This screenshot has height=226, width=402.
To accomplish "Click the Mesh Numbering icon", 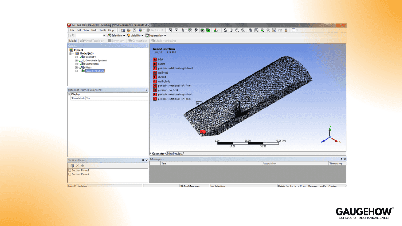I will (163, 41).
